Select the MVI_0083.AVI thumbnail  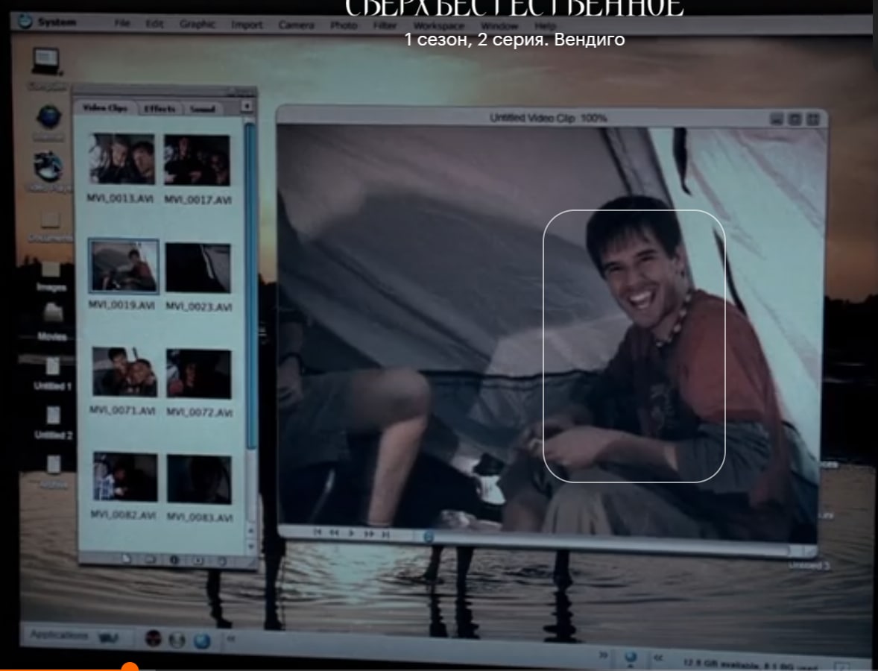coord(199,479)
